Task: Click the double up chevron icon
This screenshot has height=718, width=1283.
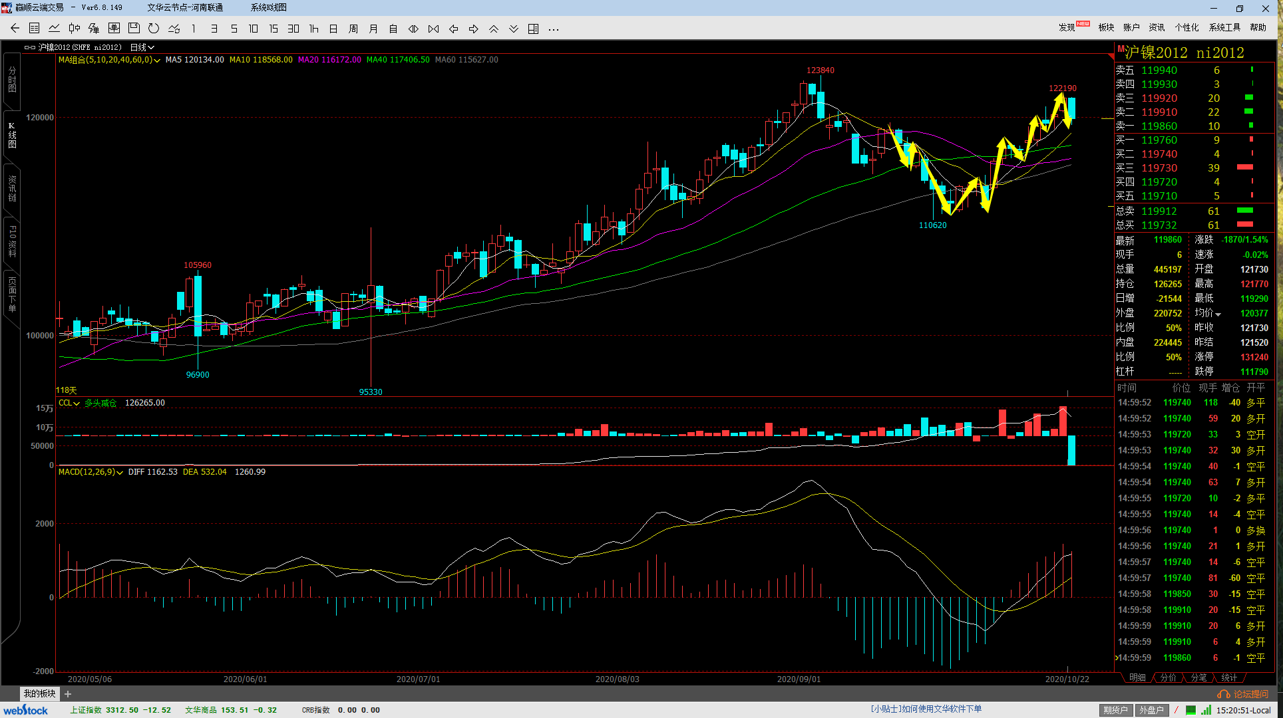Action: pos(493,29)
